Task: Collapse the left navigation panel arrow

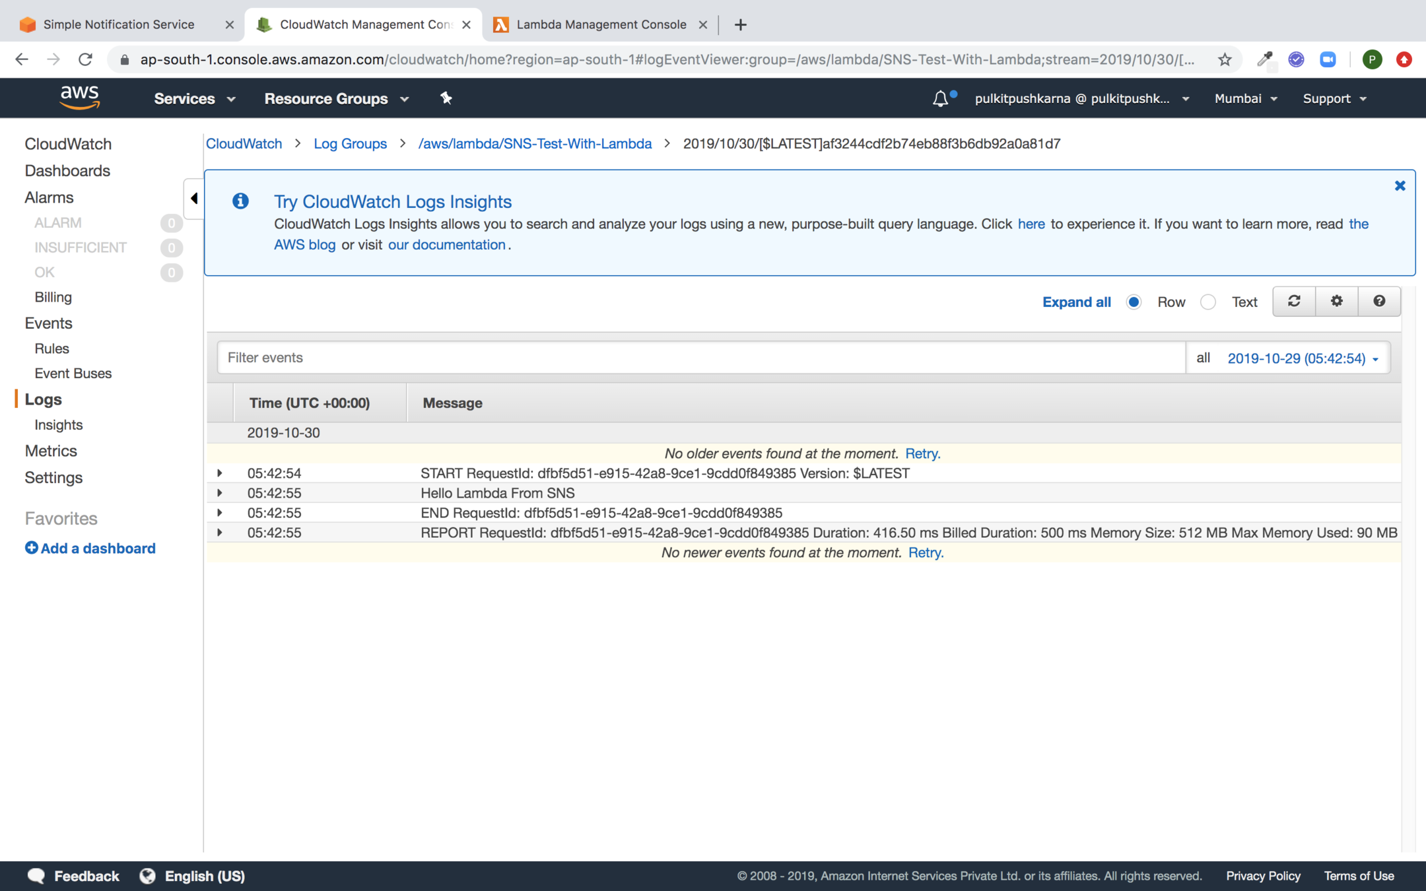Action: pyautogui.click(x=193, y=198)
